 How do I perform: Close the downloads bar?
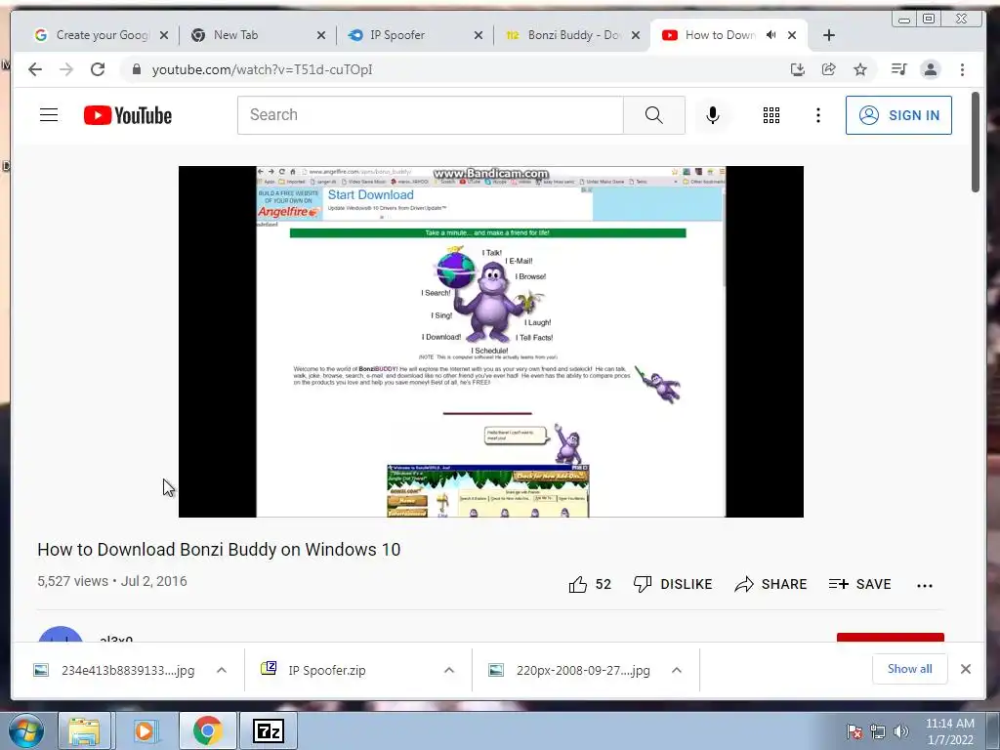966,669
